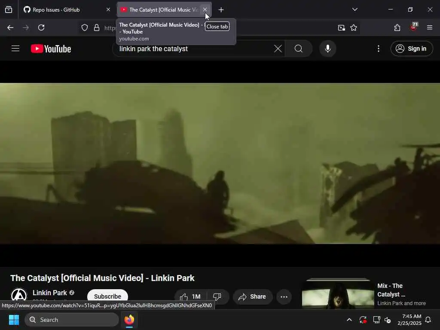Clear the search query text
The image size is (440, 330).
pyautogui.click(x=278, y=49)
